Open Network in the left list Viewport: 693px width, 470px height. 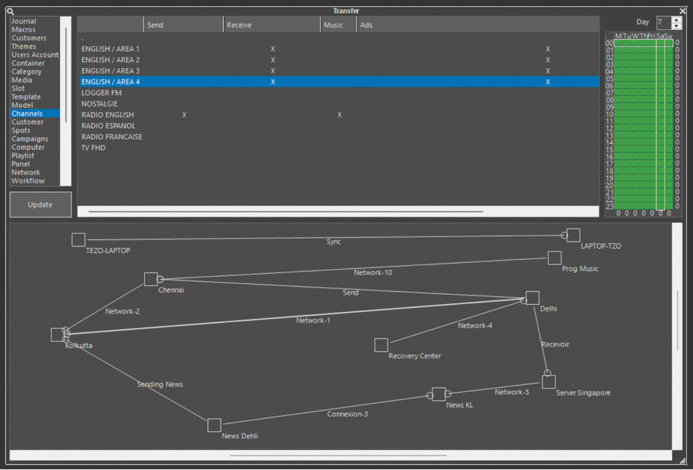tap(26, 172)
